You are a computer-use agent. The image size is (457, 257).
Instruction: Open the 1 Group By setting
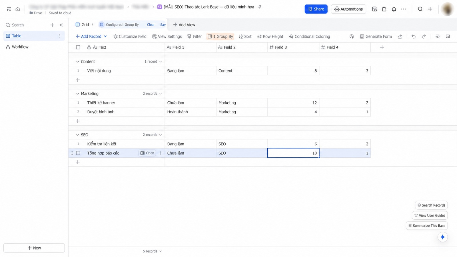[220, 37]
